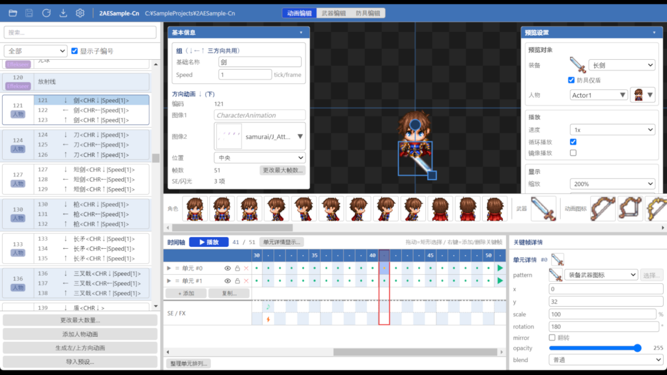Collapse 预览设置 panel arrow
Viewport: 667px width, 375px height.
tap(654, 33)
